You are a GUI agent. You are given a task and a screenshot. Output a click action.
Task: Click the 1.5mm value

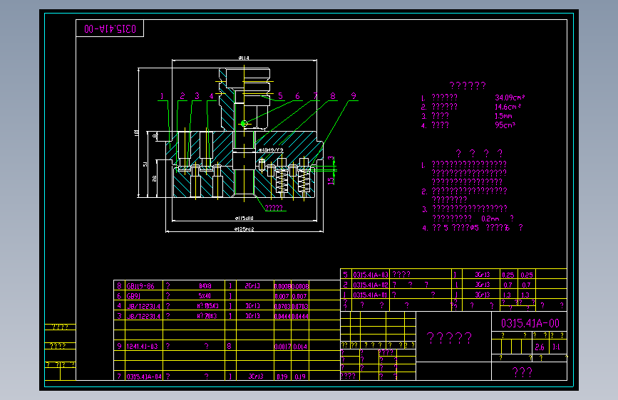(503, 116)
